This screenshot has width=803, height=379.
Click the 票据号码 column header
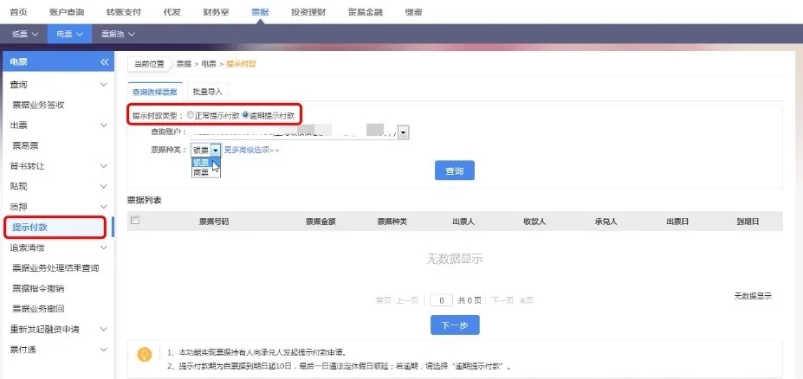(214, 222)
